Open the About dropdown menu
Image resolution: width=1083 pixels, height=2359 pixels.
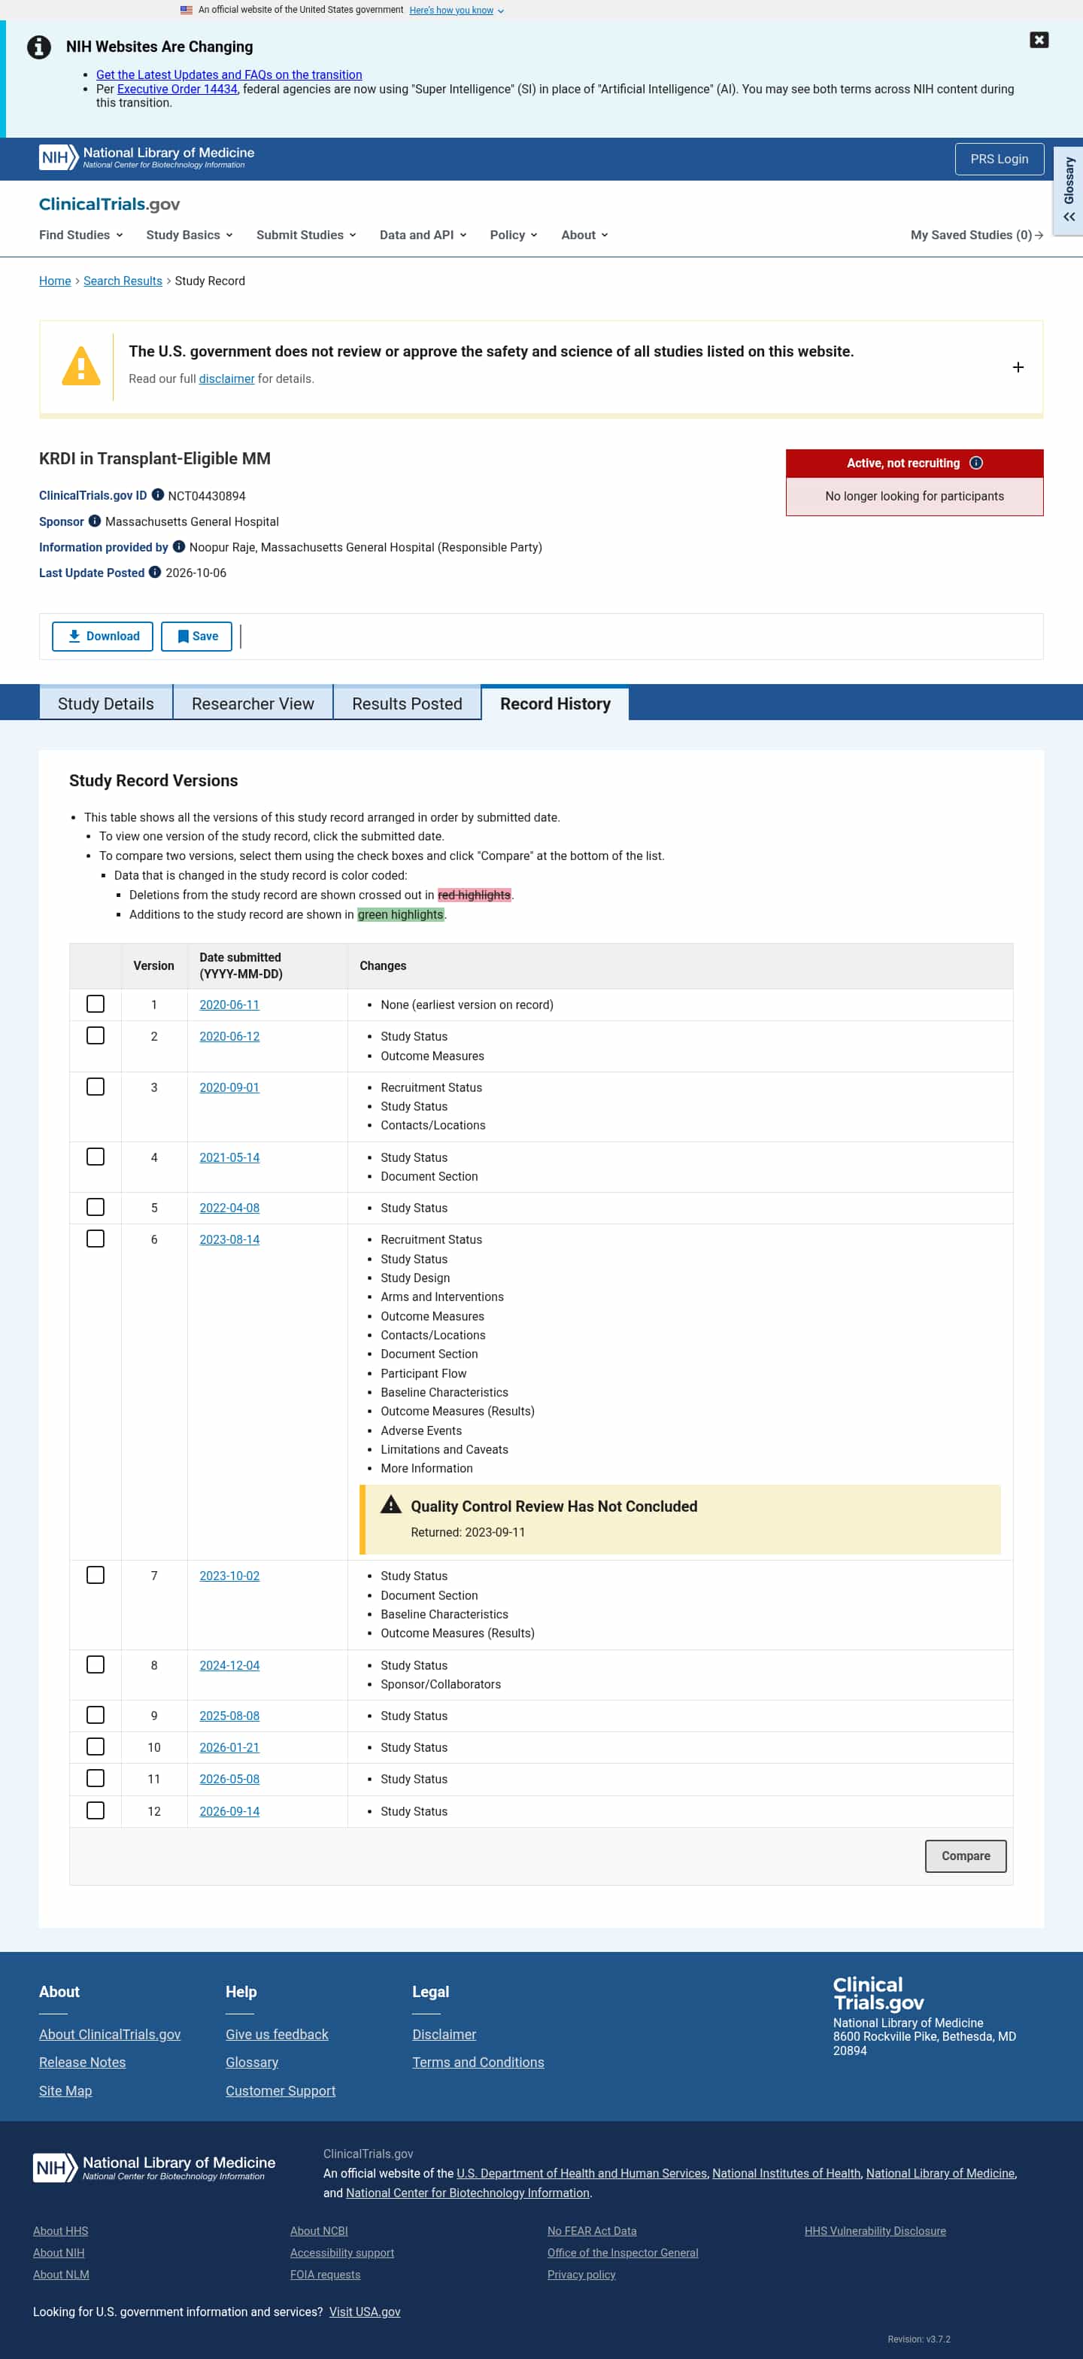pos(584,235)
